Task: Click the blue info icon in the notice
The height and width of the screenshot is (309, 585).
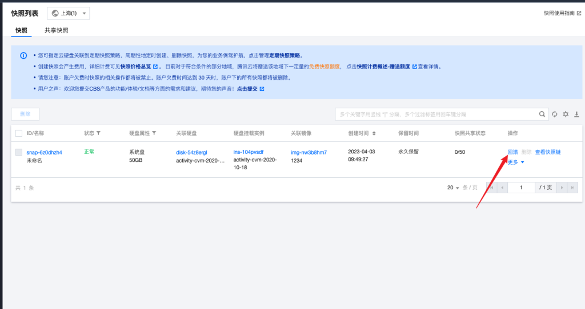Action: point(23,55)
